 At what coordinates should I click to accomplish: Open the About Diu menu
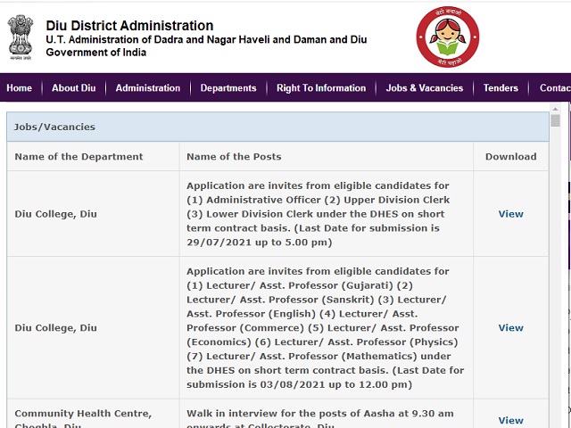73,88
